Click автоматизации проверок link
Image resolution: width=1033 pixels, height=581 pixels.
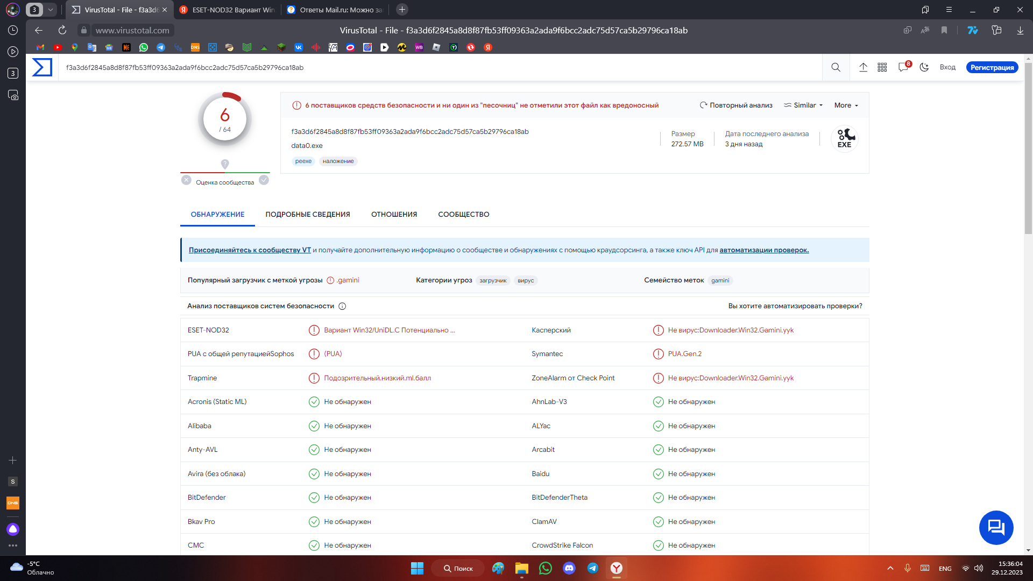click(x=764, y=250)
